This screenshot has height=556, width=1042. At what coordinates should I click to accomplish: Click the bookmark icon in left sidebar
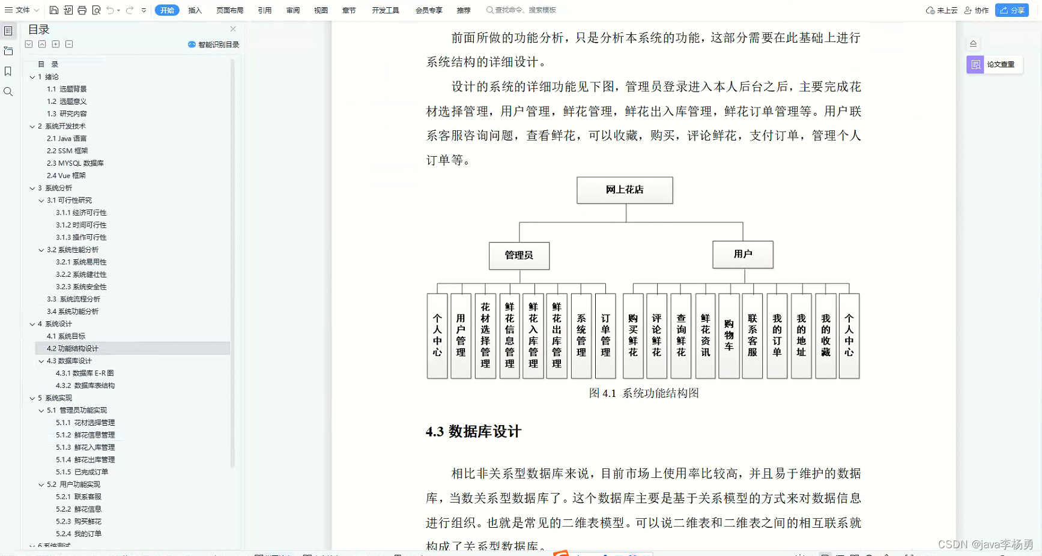(x=8, y=71)
